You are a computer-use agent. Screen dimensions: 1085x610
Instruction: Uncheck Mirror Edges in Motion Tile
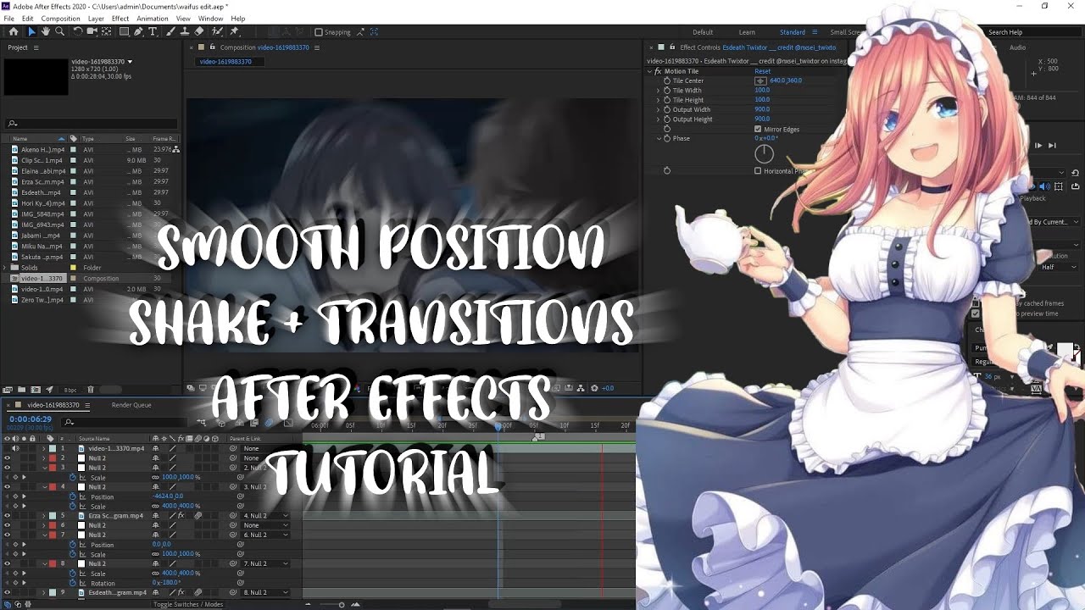[x=758, y=129]
